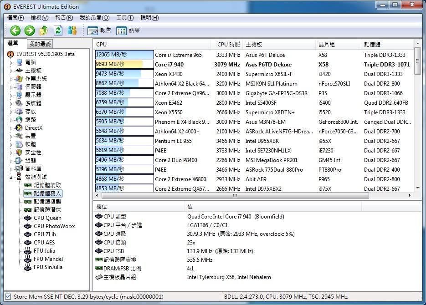Image resolution: width=426 pixels, height=305 pixels.
Task: Click the green Forward arrow icon
Action: point(30,30)
